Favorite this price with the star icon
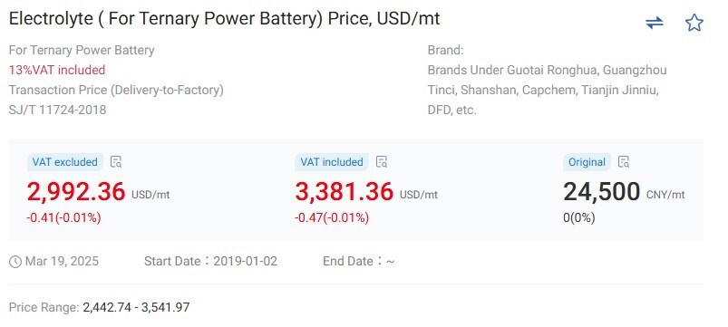Screen dimensions: 728x327 pyautogui.click(x=694, y=23)
